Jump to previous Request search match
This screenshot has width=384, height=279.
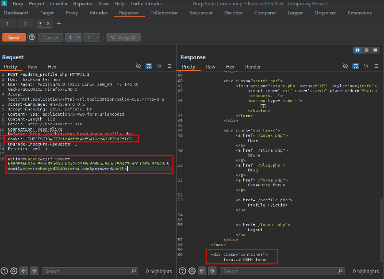coord(24,271)
